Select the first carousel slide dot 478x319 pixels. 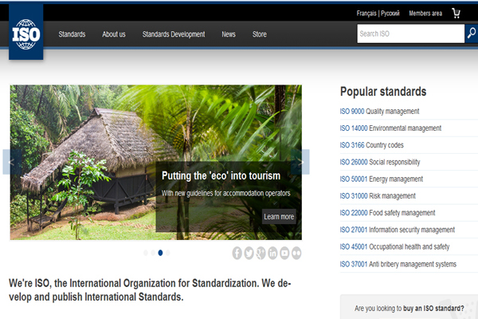click(146, 253)
